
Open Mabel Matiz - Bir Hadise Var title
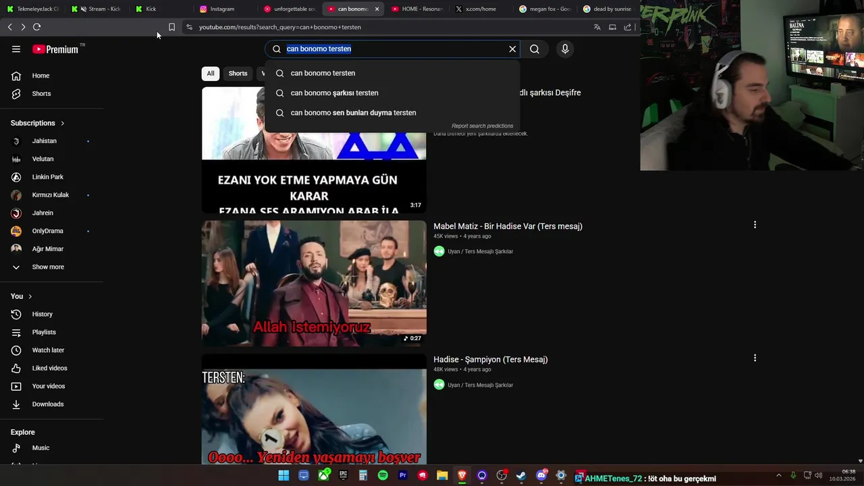tap(508, 226)
